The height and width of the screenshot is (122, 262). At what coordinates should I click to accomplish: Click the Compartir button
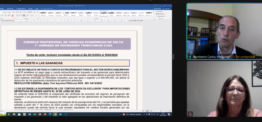[166, 9]
